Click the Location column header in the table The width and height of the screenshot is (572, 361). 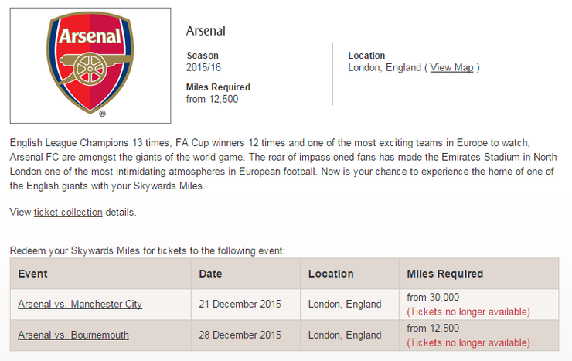coord(331,274)
